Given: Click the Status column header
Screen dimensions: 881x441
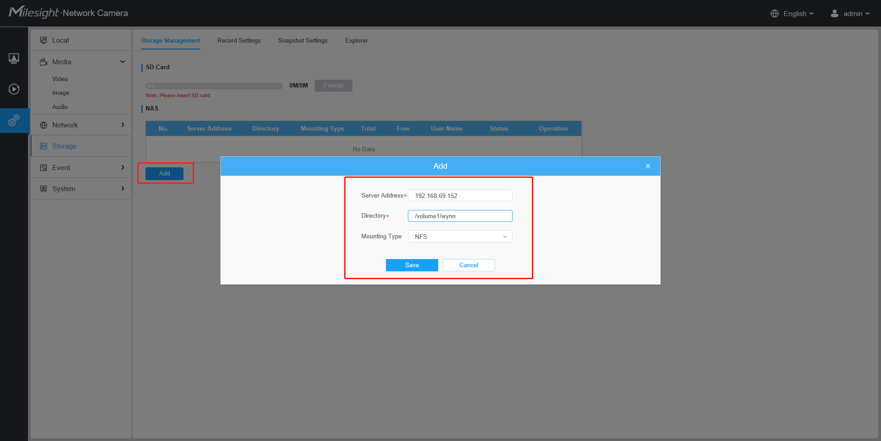Looking at the screenshot, I should click(x=499, y=129).
